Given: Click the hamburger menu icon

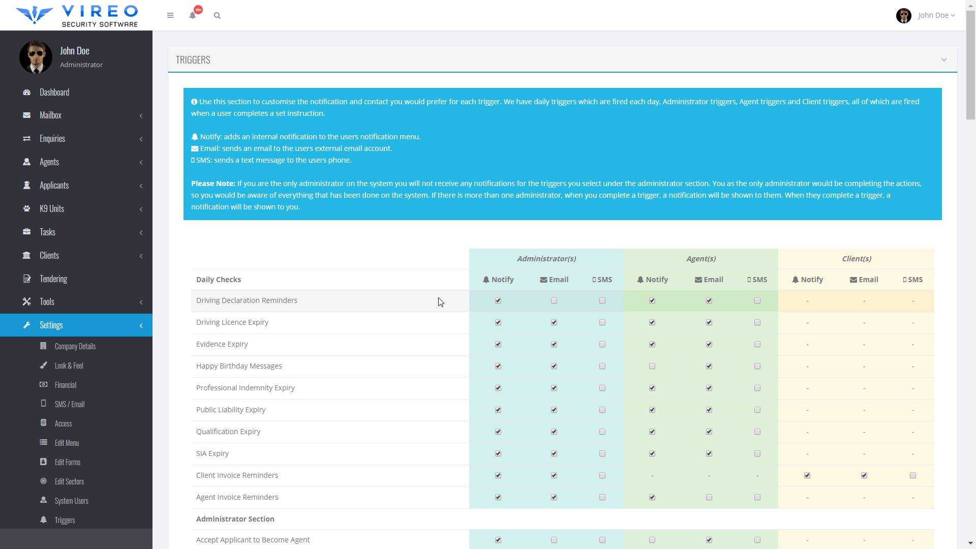Looking at the screenshot, I should coord(170,15).
